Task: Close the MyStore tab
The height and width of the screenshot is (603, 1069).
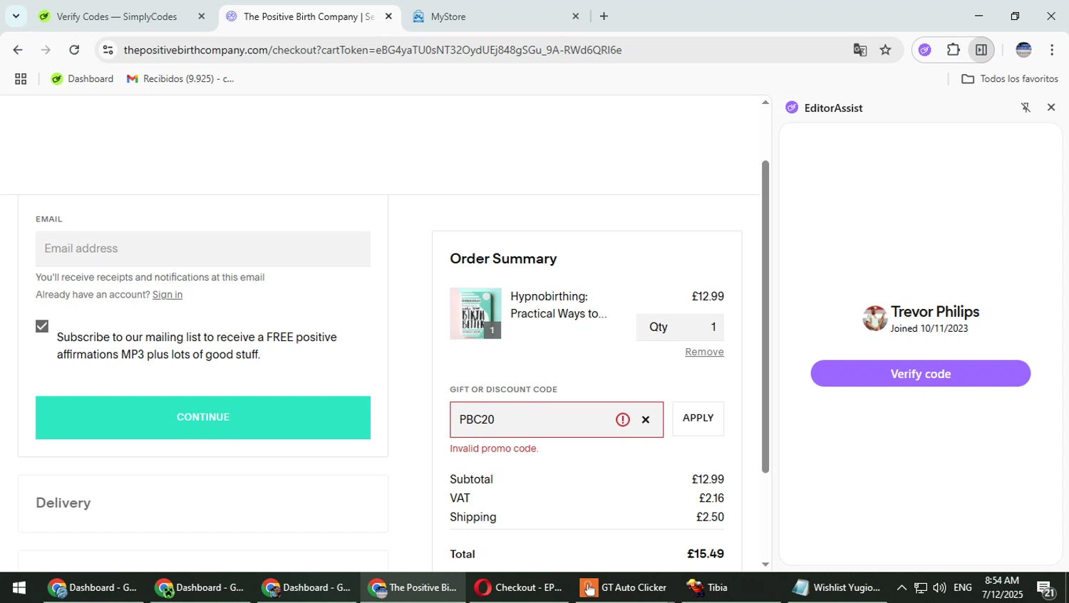Action: coord(576,16)
